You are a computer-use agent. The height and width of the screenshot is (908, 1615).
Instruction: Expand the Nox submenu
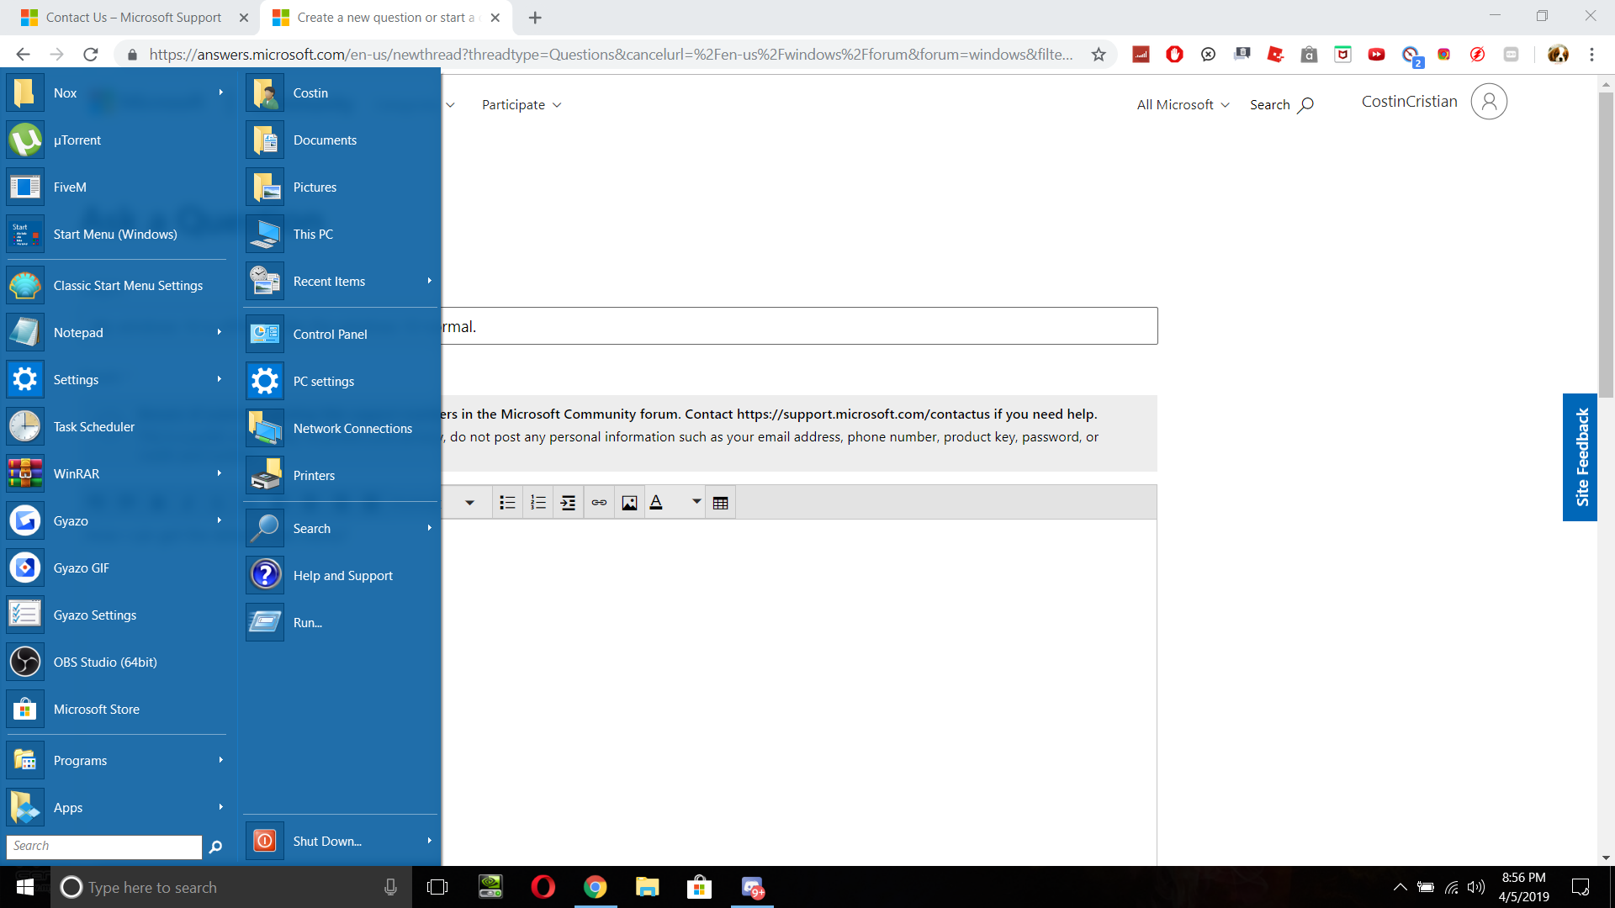[220, 92]
